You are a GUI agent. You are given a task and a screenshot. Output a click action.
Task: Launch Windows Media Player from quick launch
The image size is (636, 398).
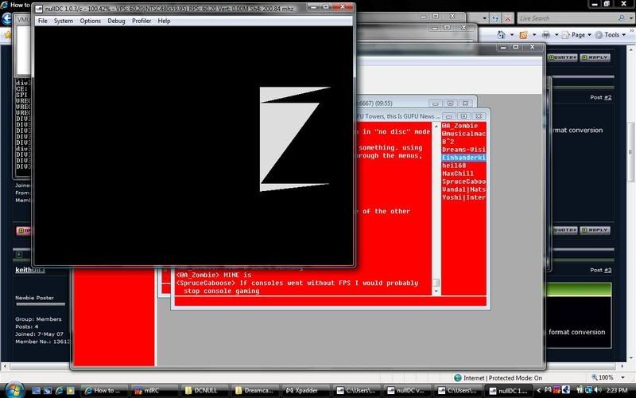click(x=70, y=391)
